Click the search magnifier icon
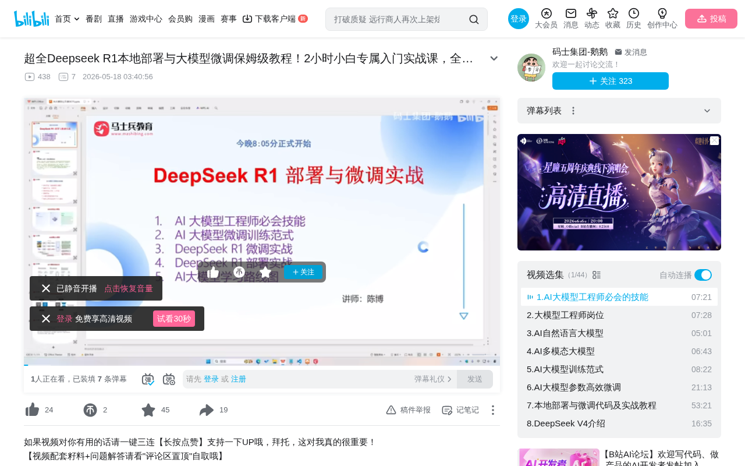Screen dimensions: 745x466 pos(474,19)
